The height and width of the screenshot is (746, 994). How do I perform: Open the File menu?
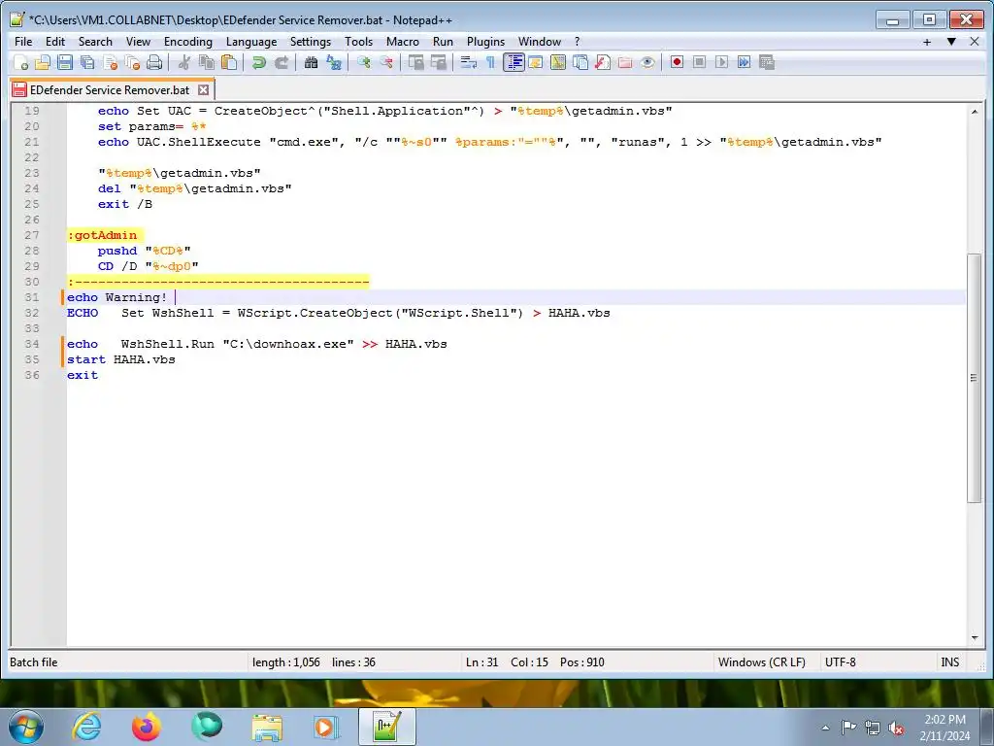click(23, 42)
